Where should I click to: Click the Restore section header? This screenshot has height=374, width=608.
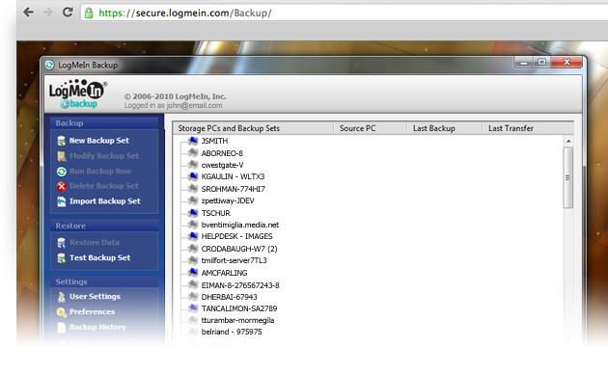70,226
